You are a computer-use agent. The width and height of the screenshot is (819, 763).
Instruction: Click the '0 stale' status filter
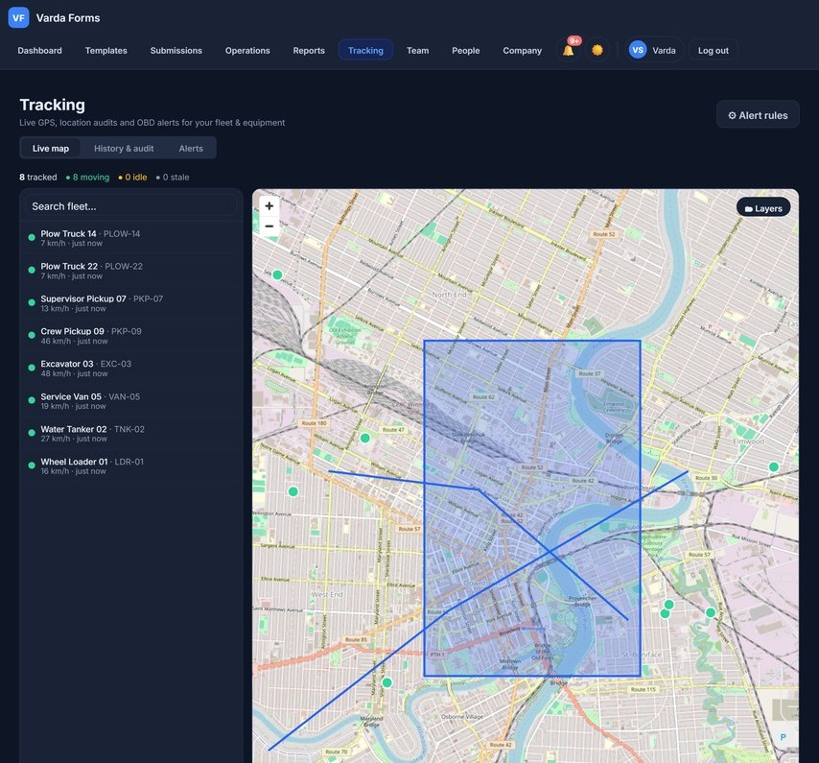173,178
